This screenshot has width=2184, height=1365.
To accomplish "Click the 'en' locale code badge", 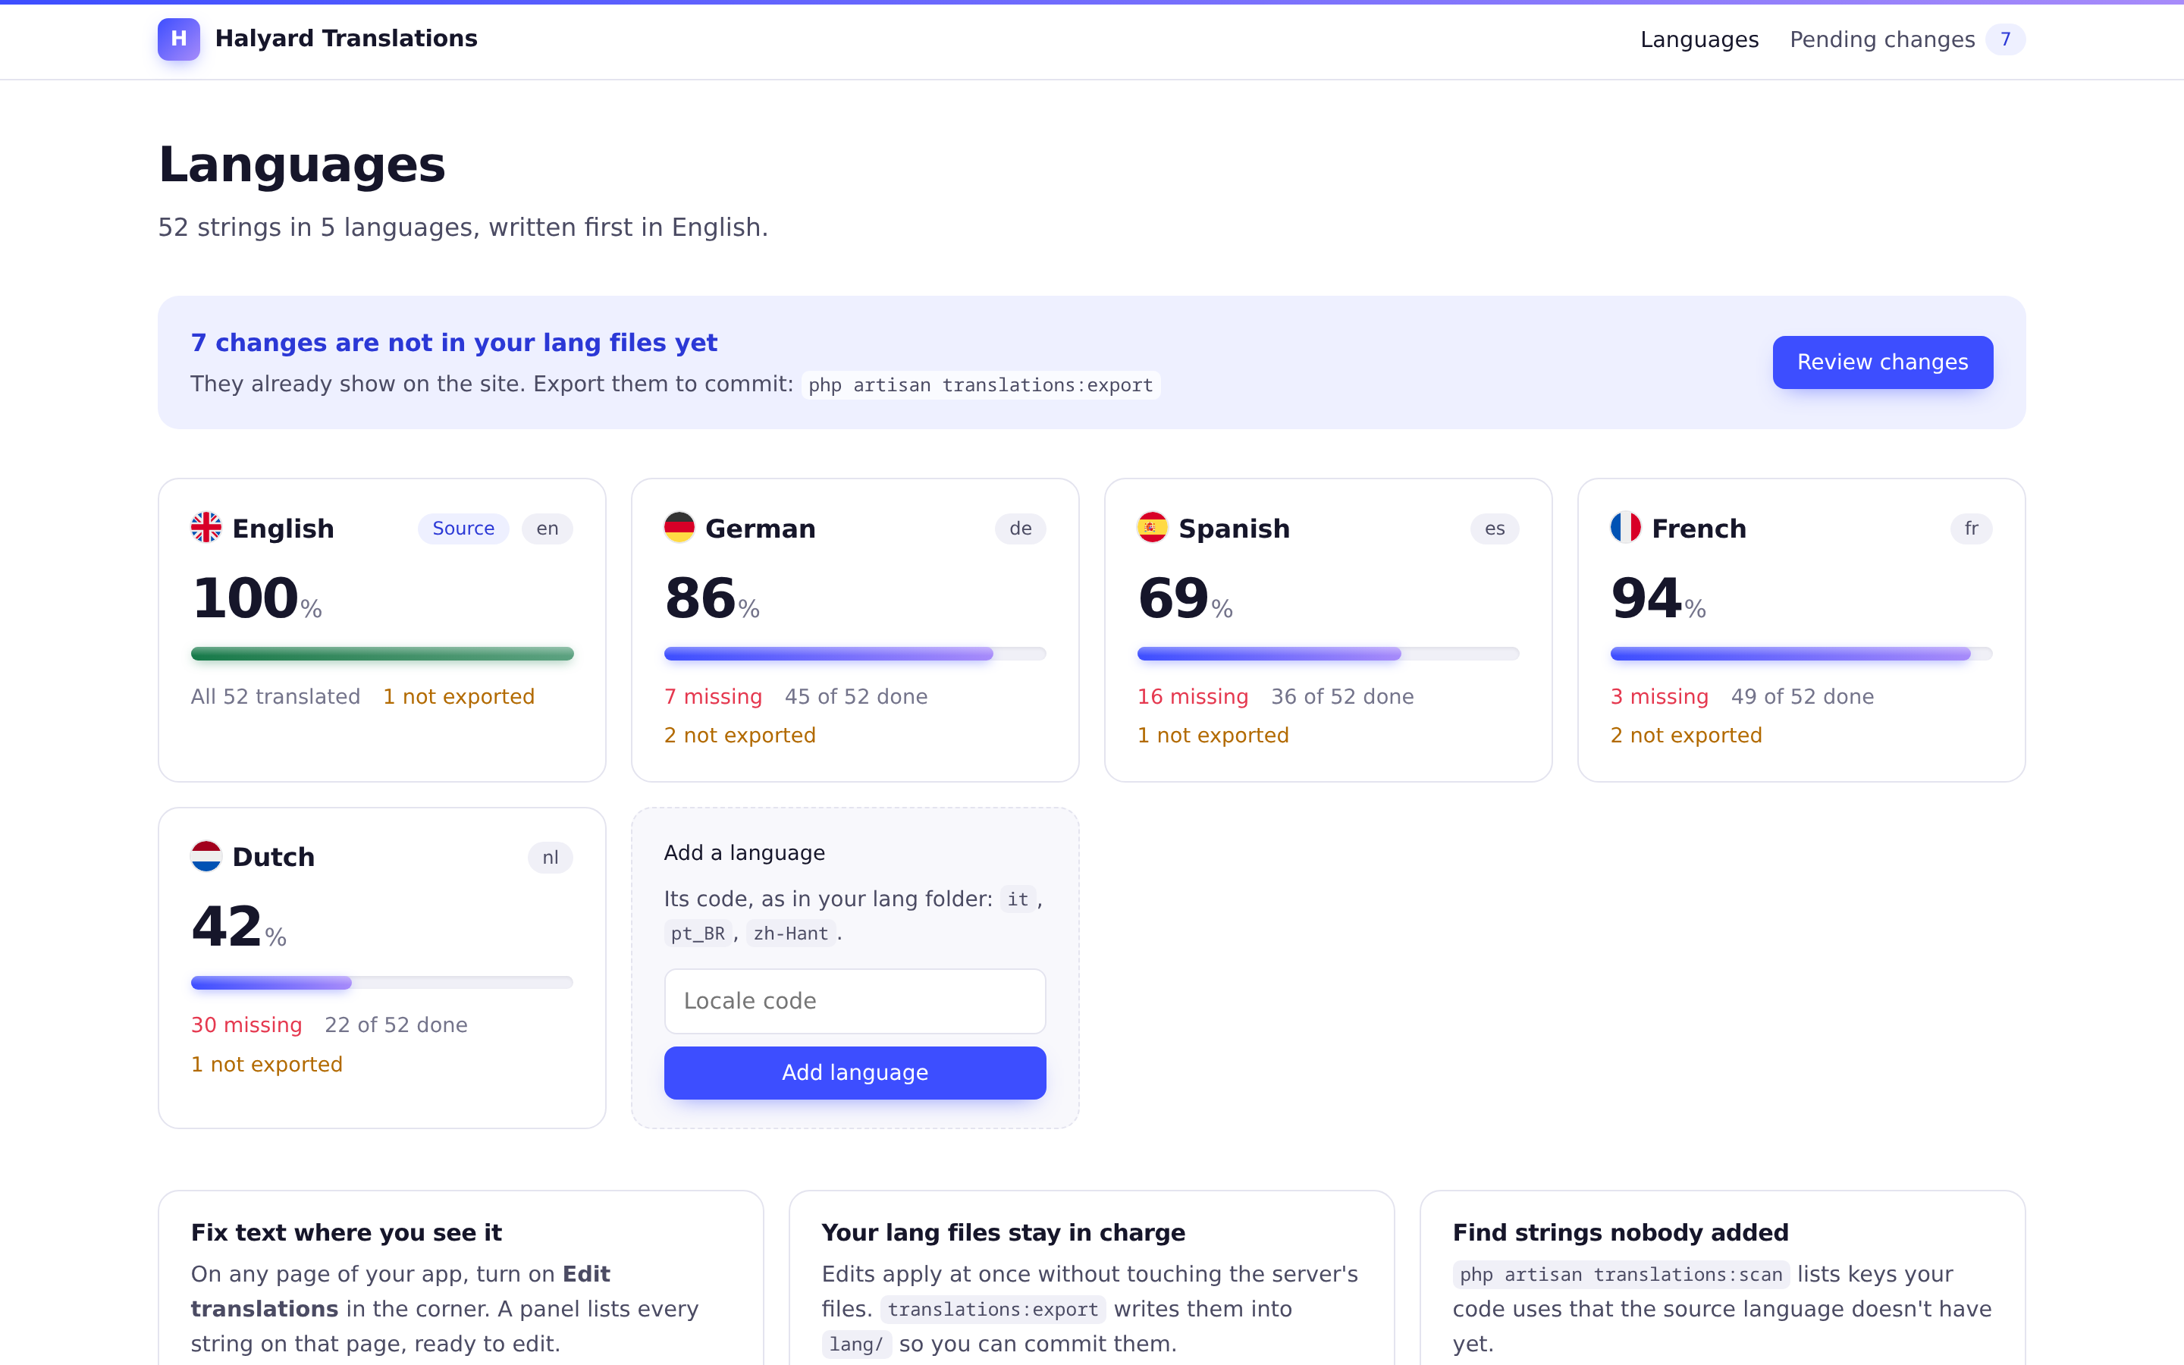I will click(x=547, y=528).
